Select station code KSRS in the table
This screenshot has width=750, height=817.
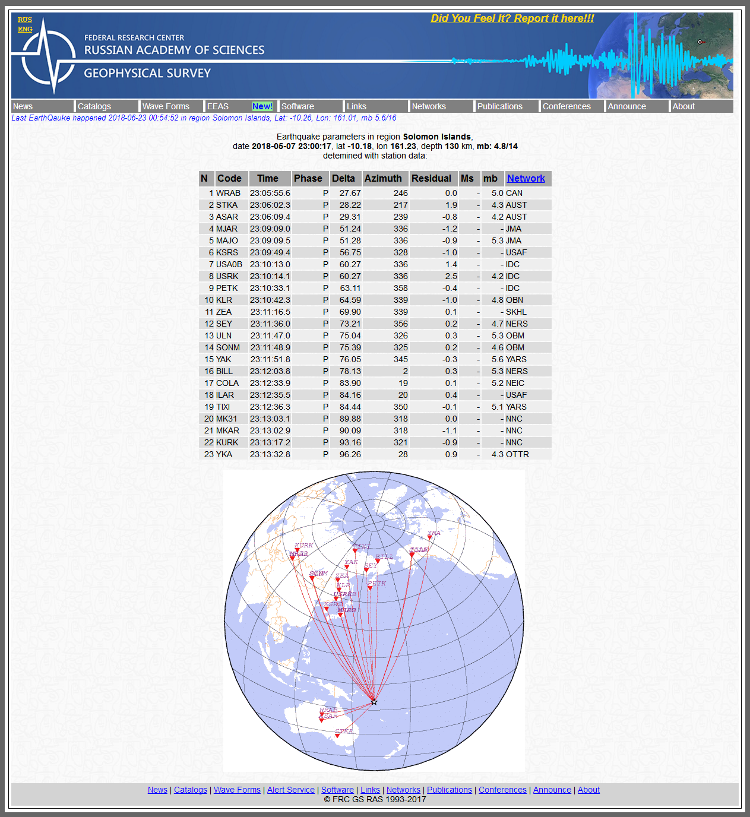click(227, 252)
